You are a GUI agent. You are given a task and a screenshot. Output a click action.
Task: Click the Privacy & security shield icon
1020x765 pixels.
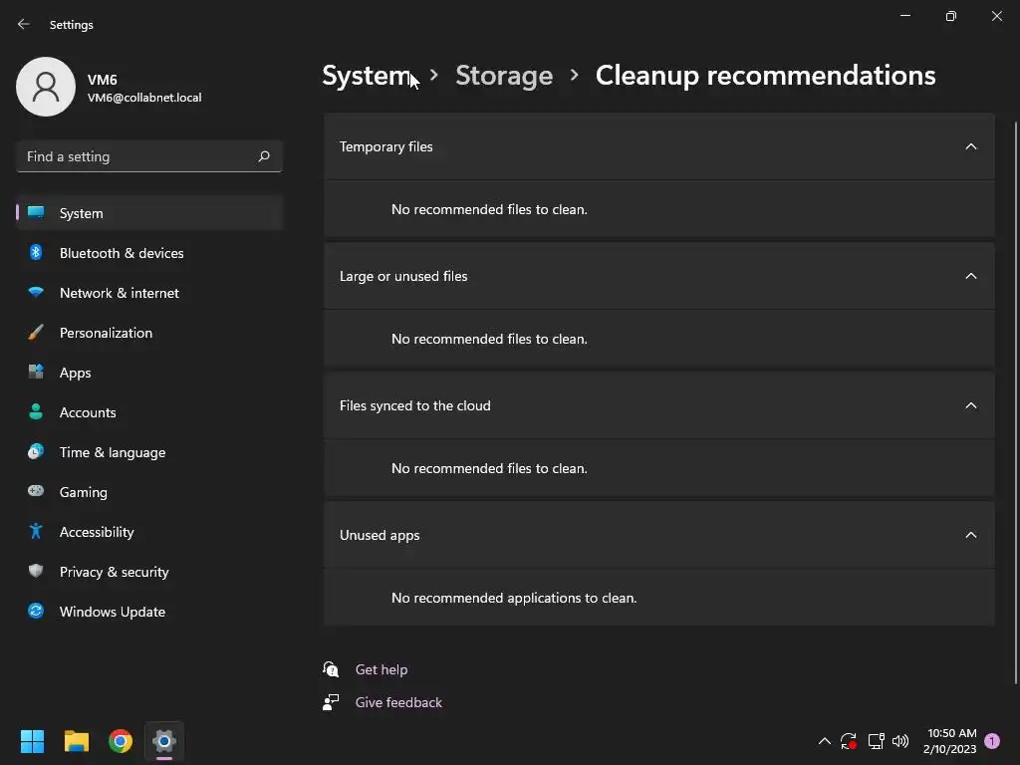pyautogui.click(x=36, y=572)
